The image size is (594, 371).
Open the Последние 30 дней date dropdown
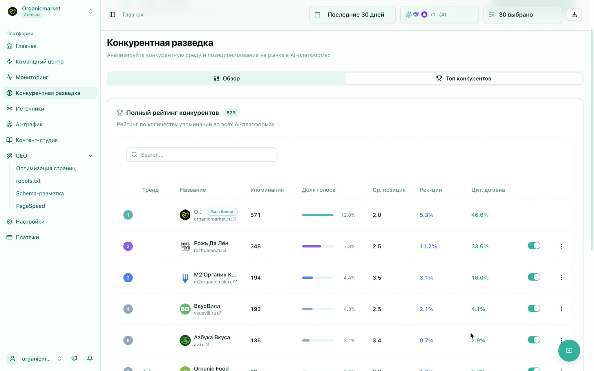(352, 14)
